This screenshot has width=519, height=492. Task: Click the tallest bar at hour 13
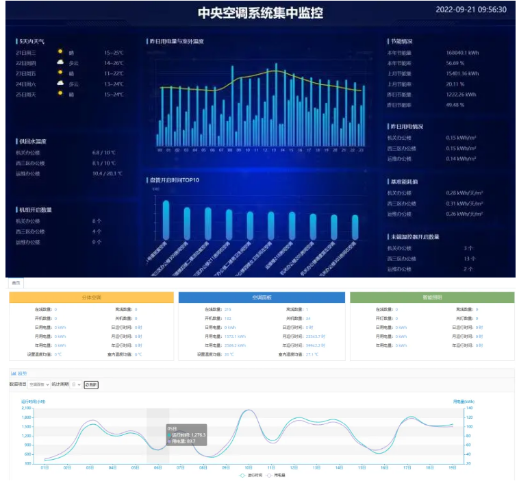(x=276, y=103)
